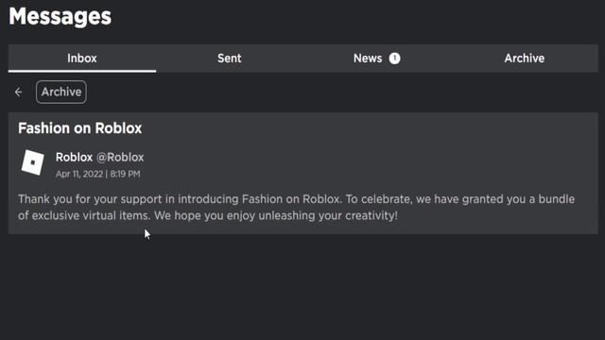
Task: Open the Archive tab in the tab bar
Action: [x=525, y=59]
